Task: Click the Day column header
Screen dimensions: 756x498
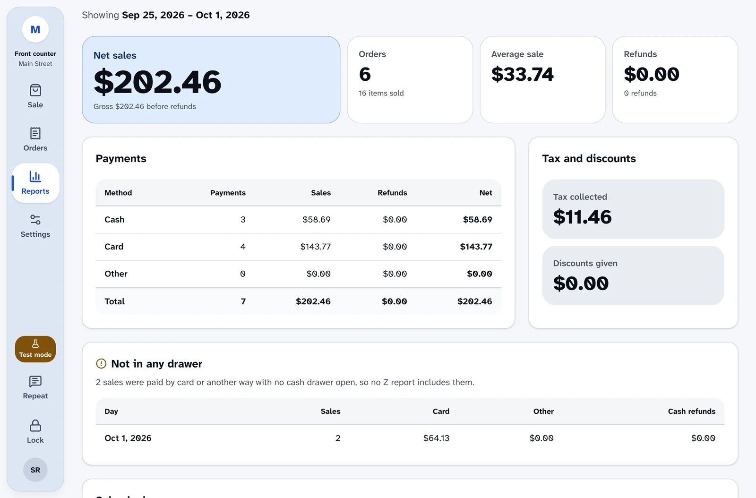Action: pyautogui.click(x=112, y=412)
